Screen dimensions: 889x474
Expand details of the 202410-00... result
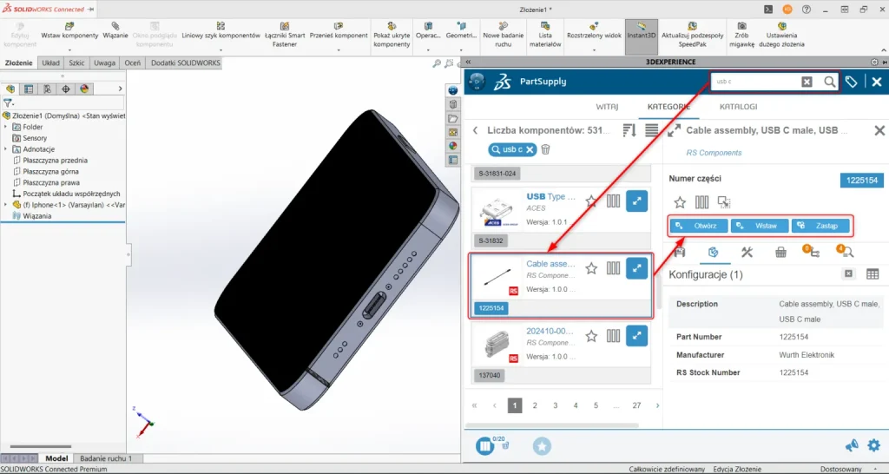636,336
